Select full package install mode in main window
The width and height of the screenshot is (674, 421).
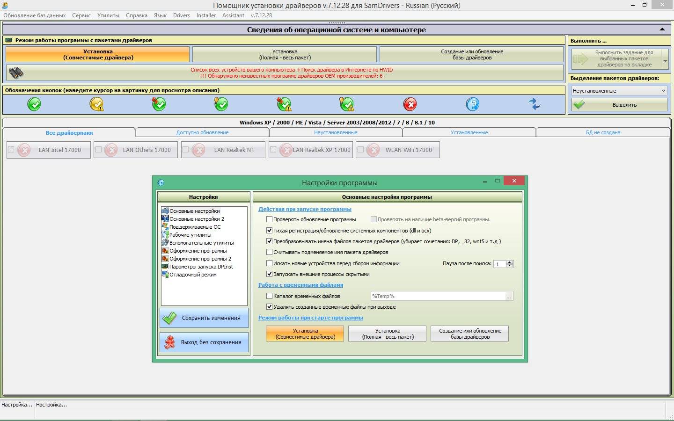(285, 54)
